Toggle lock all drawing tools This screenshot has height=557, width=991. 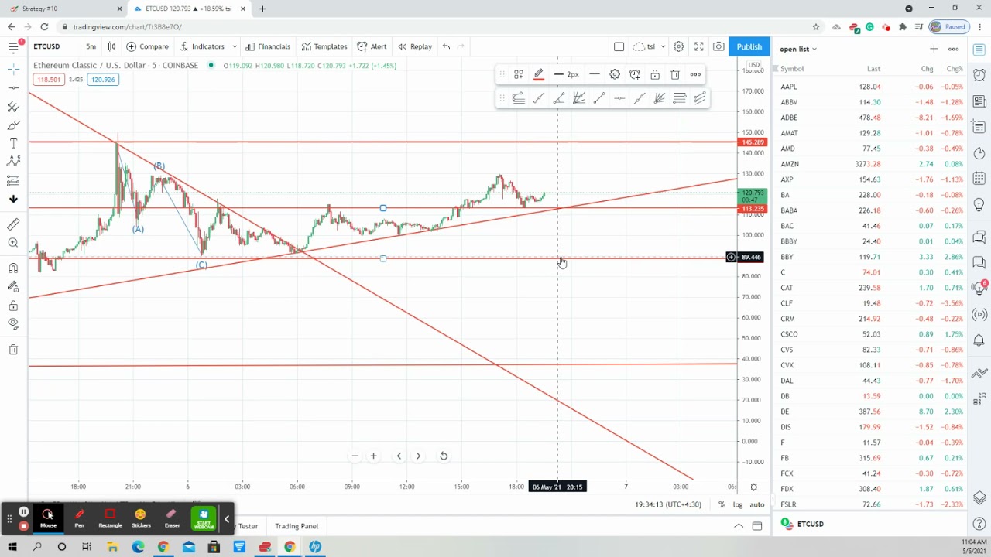pos(13,306)
